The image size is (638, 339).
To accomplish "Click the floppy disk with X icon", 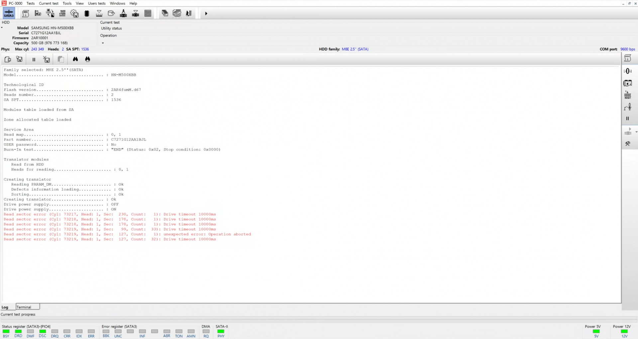I will tap(47, 59).
